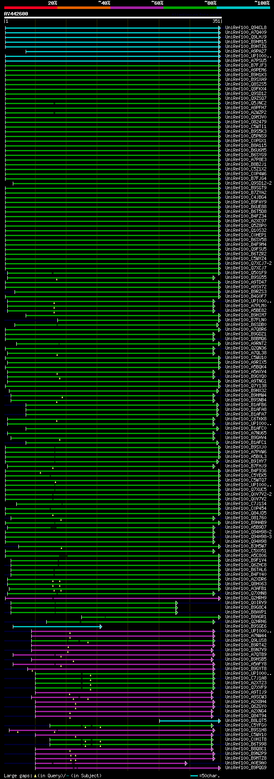Open hit UniRef100_B4FZ34
The height and width of the screenshot is (779, 274).
[246, 216]
